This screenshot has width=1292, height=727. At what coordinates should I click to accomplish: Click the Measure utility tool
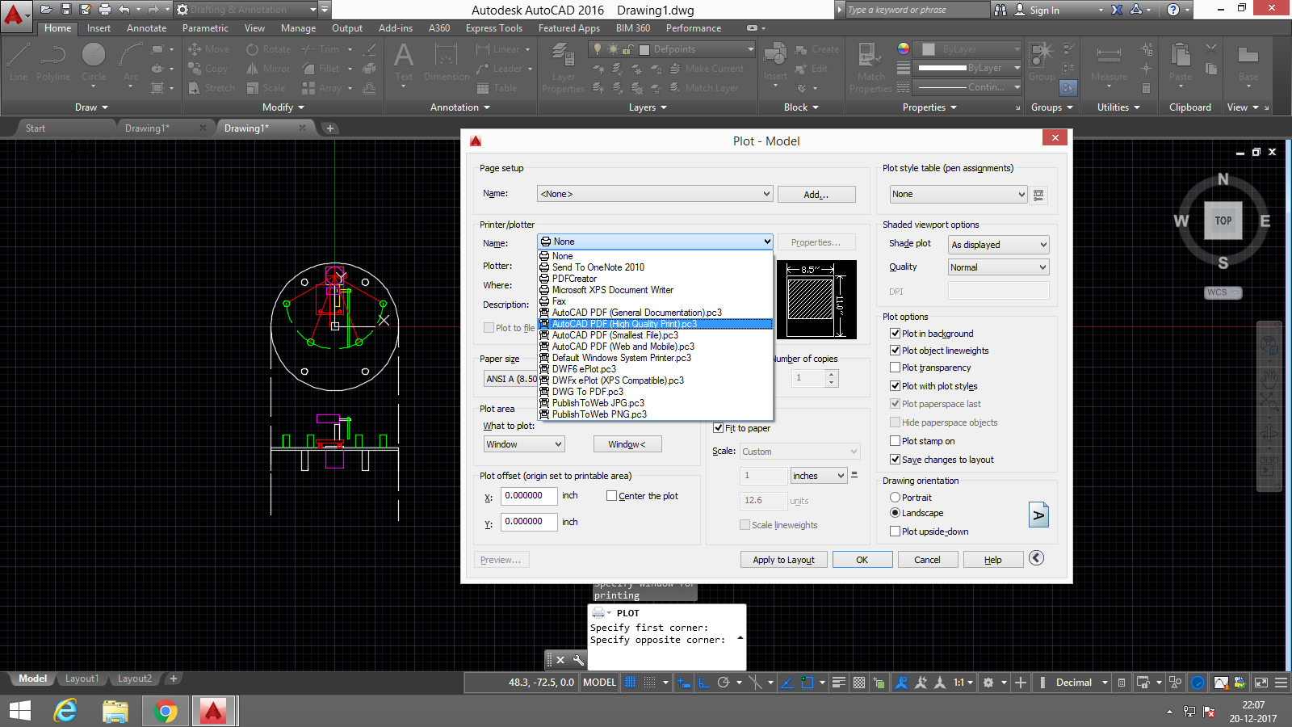coord(1109,62)
